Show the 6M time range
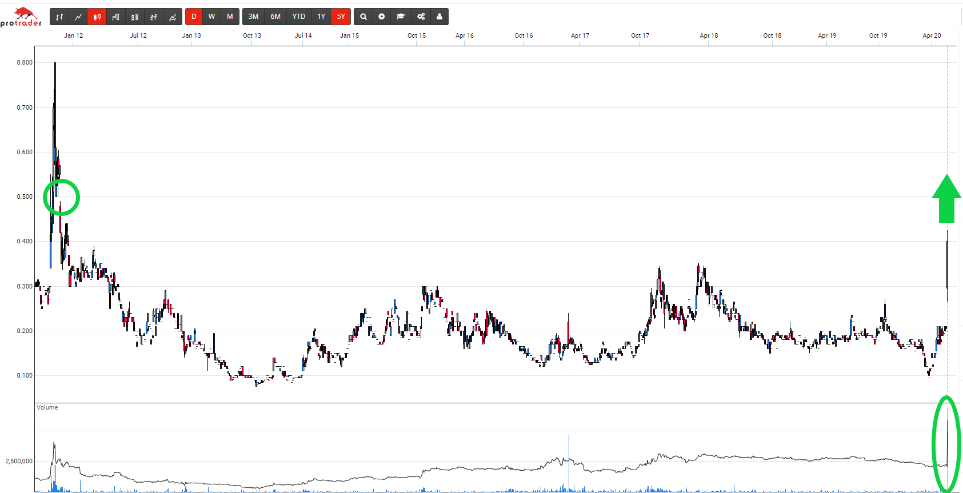The width and height of the screenshot is (963, 493). [275, 17]
